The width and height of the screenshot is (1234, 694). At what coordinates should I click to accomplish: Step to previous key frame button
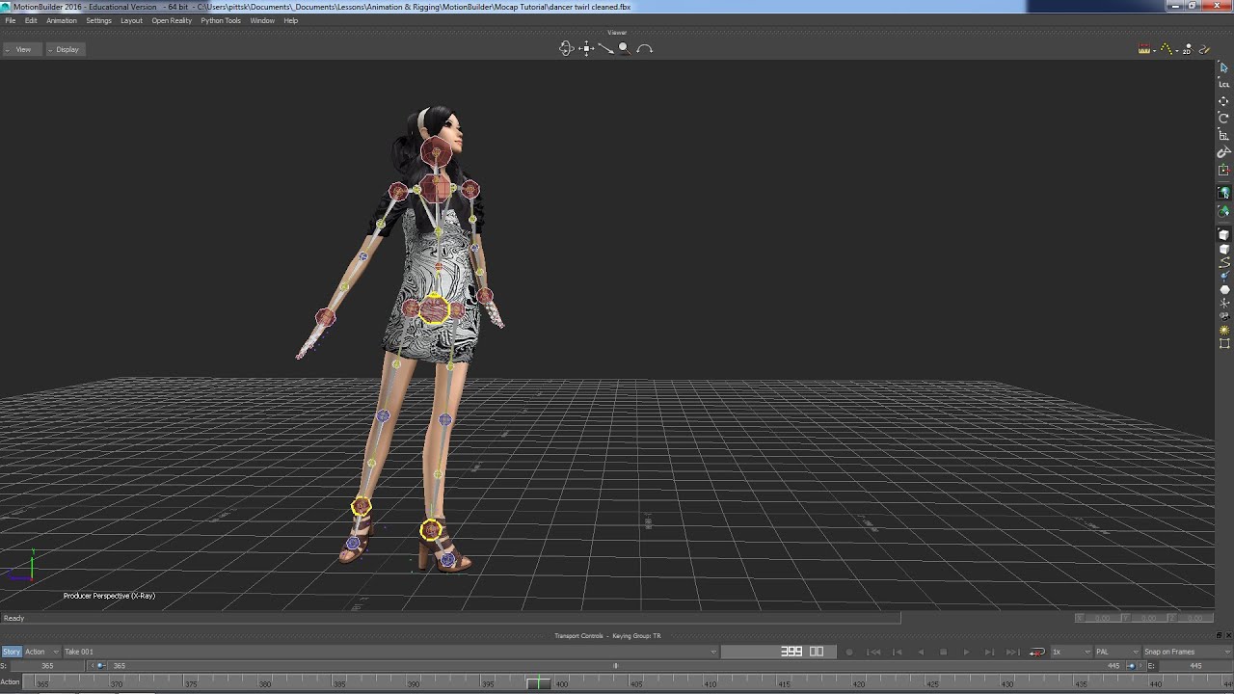897,652
